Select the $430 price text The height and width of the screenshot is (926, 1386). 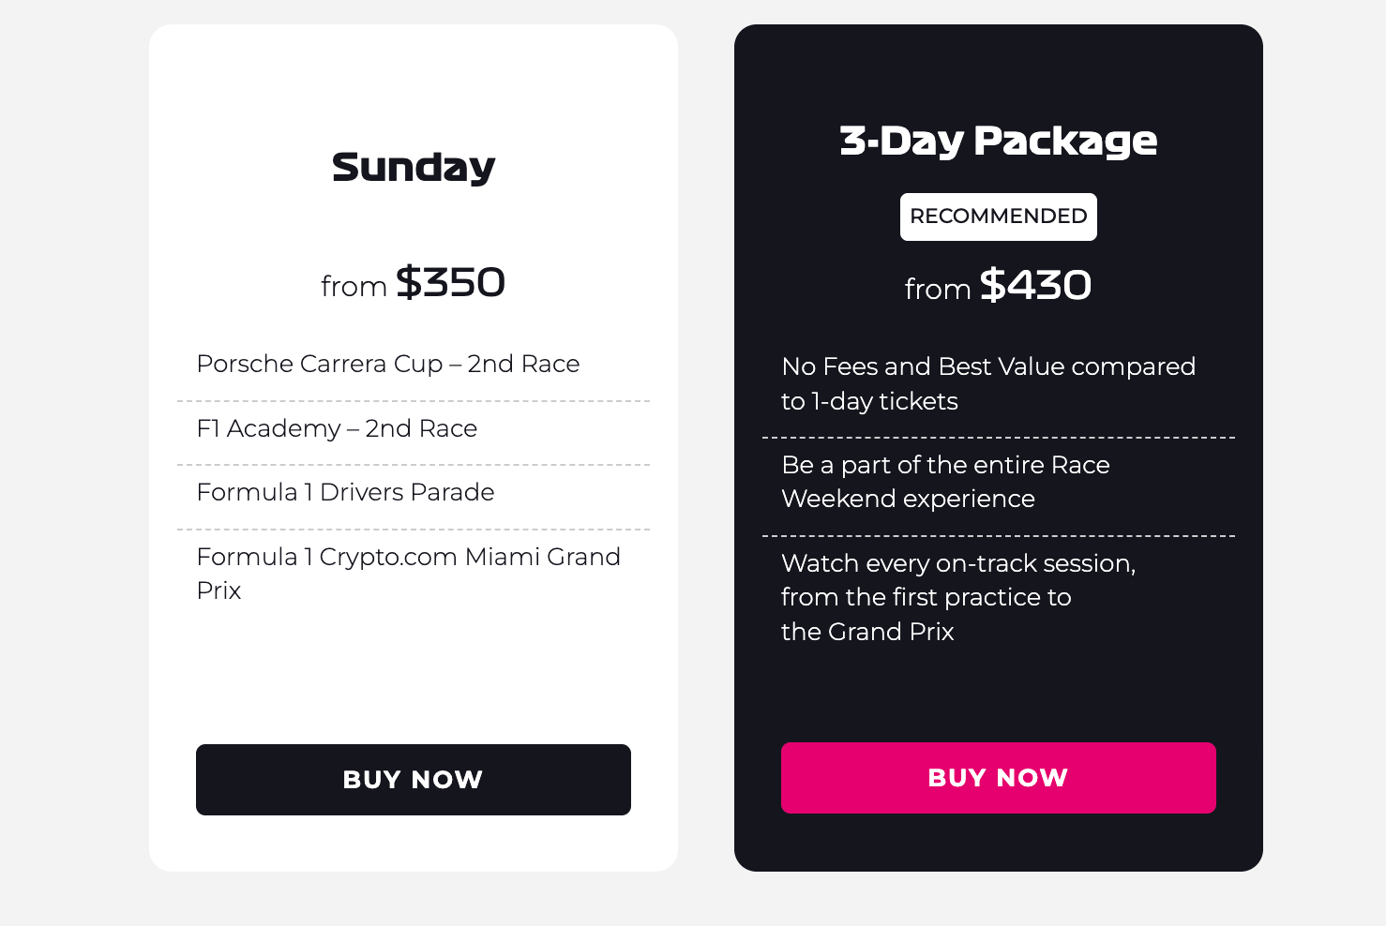[x=1035, y=286]
